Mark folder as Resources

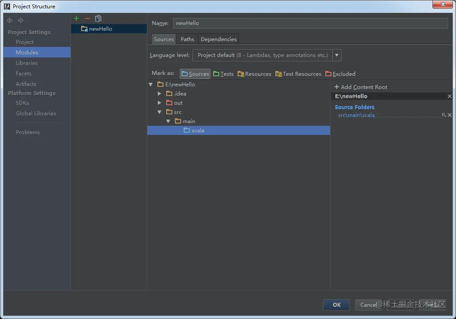point(254,74)
